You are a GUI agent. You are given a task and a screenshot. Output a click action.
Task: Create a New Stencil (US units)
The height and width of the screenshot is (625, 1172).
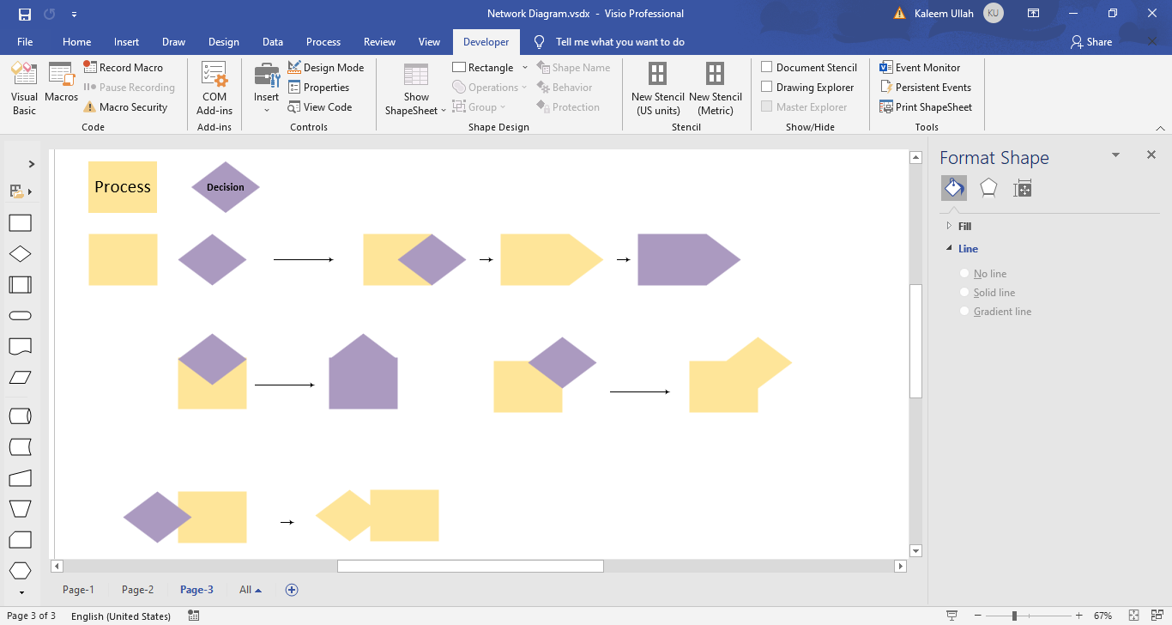(657, 88)
